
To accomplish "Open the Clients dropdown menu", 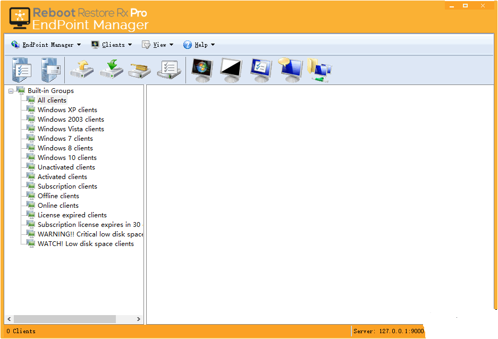I will (x=112, y=45).
